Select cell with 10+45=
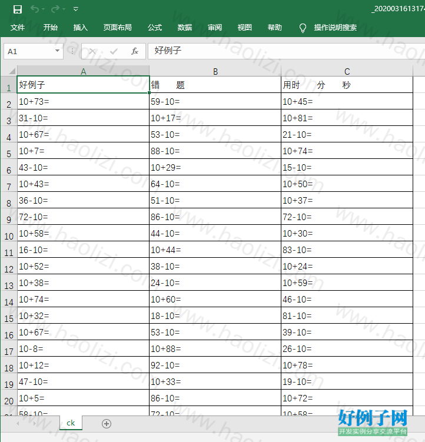The width and height of the screenshot is (425, 442). (347, 101)
